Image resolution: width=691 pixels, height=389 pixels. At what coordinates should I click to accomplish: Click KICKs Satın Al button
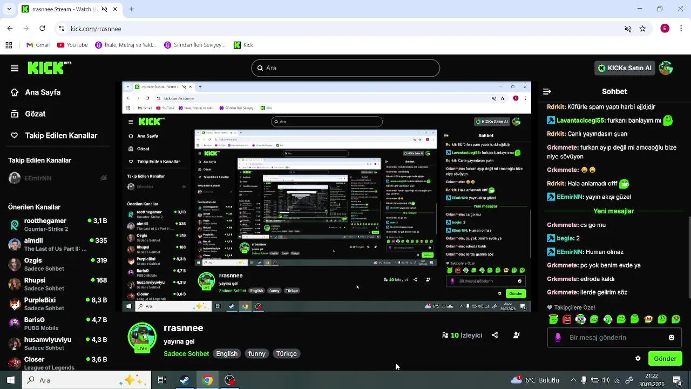(625, 68)
